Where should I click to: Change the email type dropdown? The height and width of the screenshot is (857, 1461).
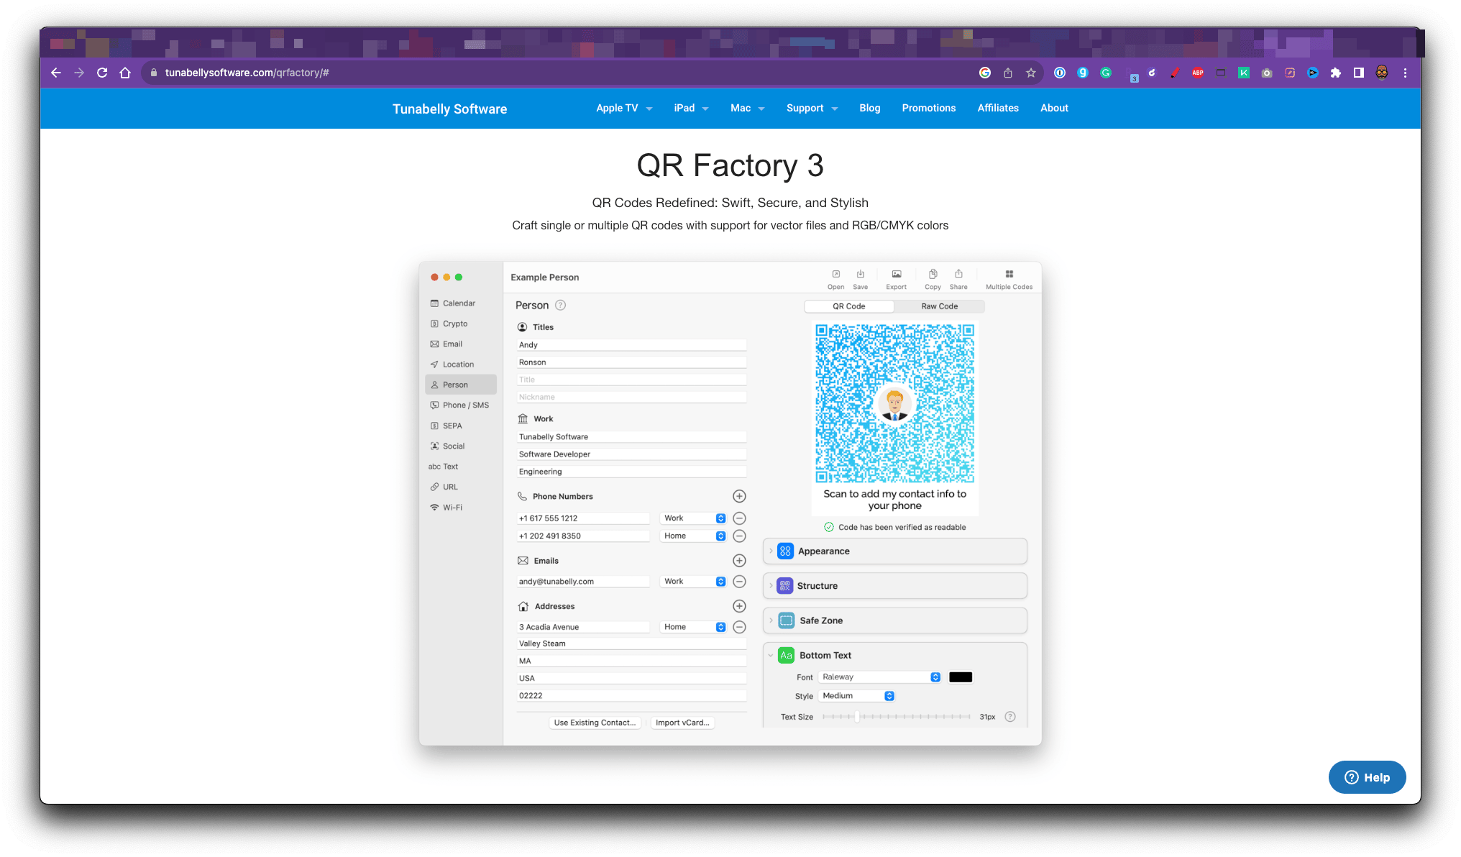point(693,582)
